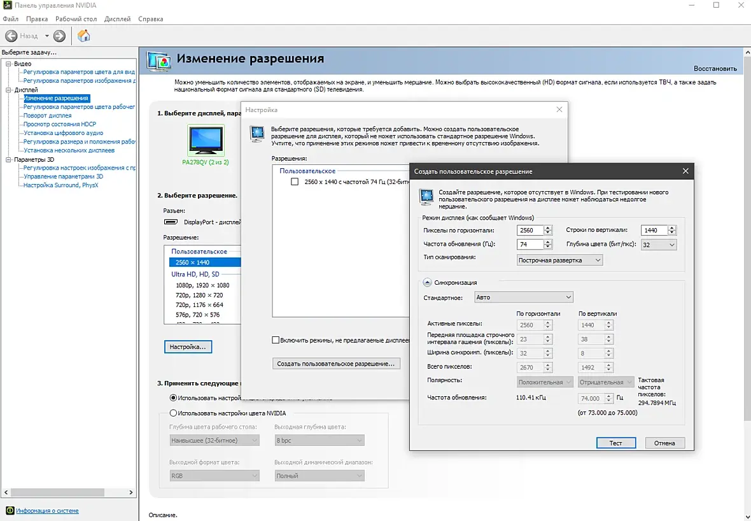
Task: Collapse the Дисплей tree node
Action: tap(8, 90)
